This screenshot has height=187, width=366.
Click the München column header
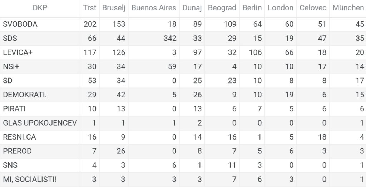(348, 8)
